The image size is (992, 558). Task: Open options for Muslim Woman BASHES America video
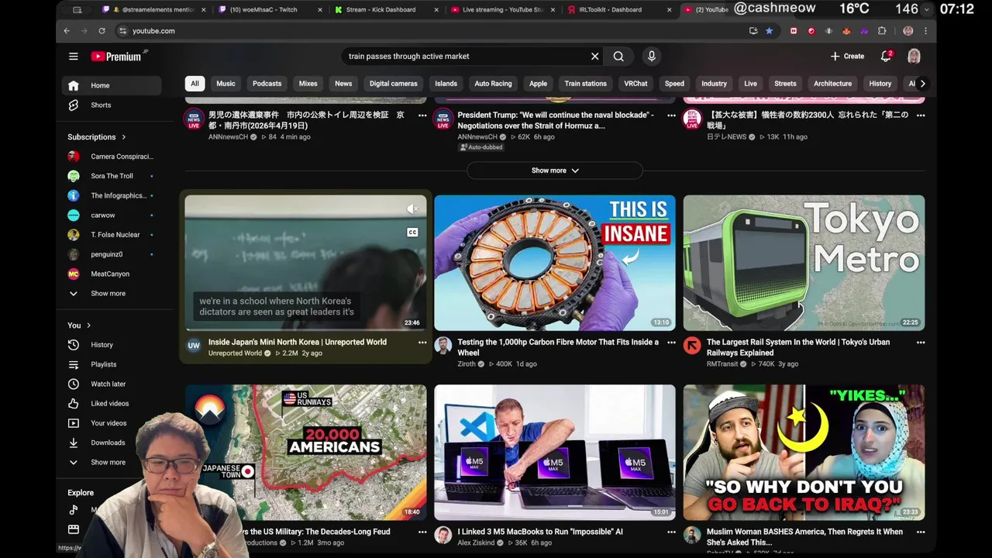click(x=921, y=532)
